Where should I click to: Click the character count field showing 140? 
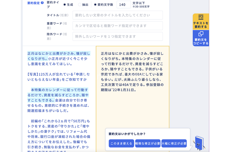tap(123, 5)
